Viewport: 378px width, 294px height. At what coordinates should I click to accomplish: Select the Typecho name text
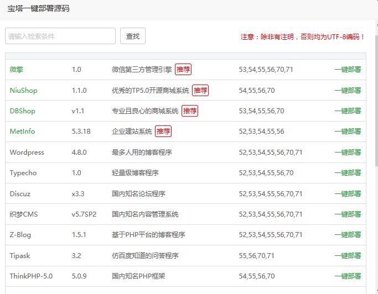[23, 173]
